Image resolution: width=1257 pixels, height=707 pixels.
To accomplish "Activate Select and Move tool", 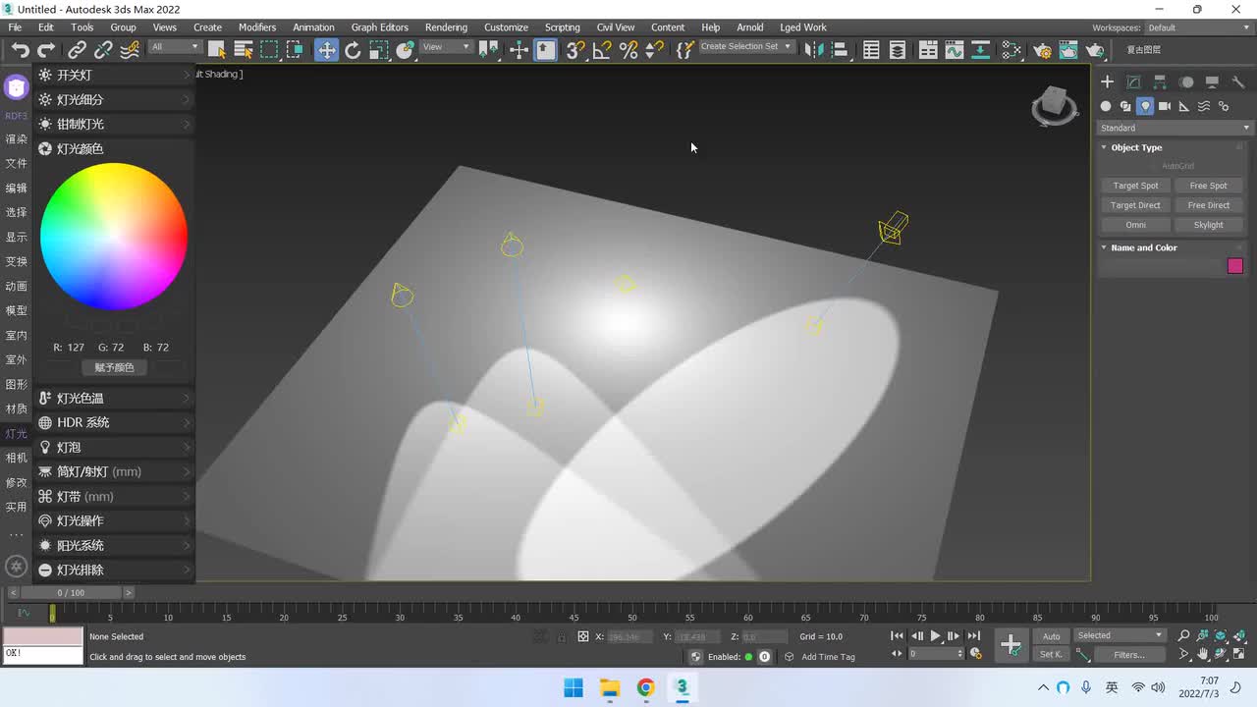I will tap(326, 50).
